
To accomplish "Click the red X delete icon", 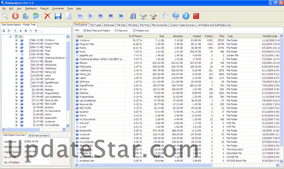I will tap(47, 16).
